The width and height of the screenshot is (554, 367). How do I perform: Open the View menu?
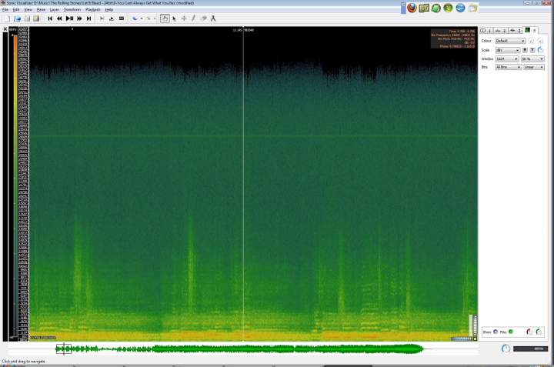coord(28,9)
